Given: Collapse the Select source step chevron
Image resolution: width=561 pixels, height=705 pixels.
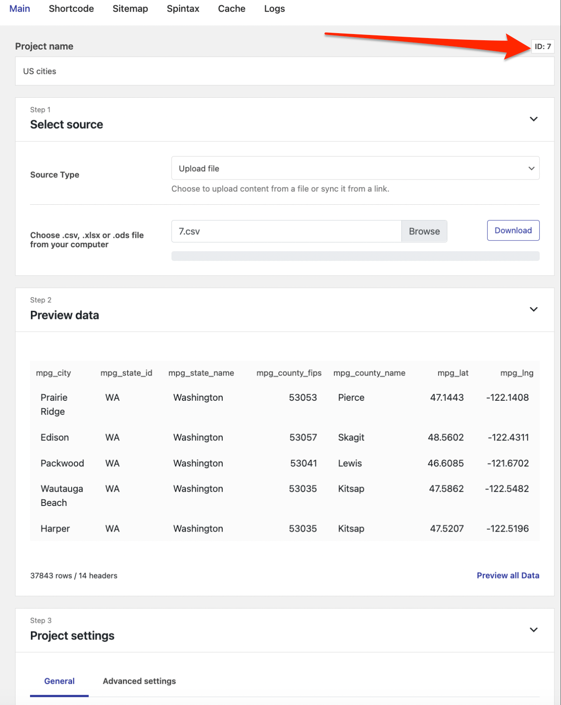Looking at the screenshot, I should click(533, 119).
